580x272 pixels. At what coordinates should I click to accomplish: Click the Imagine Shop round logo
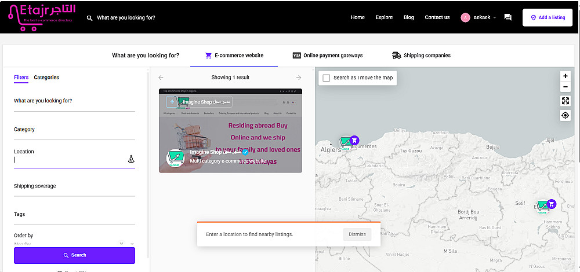click(176, 158)
